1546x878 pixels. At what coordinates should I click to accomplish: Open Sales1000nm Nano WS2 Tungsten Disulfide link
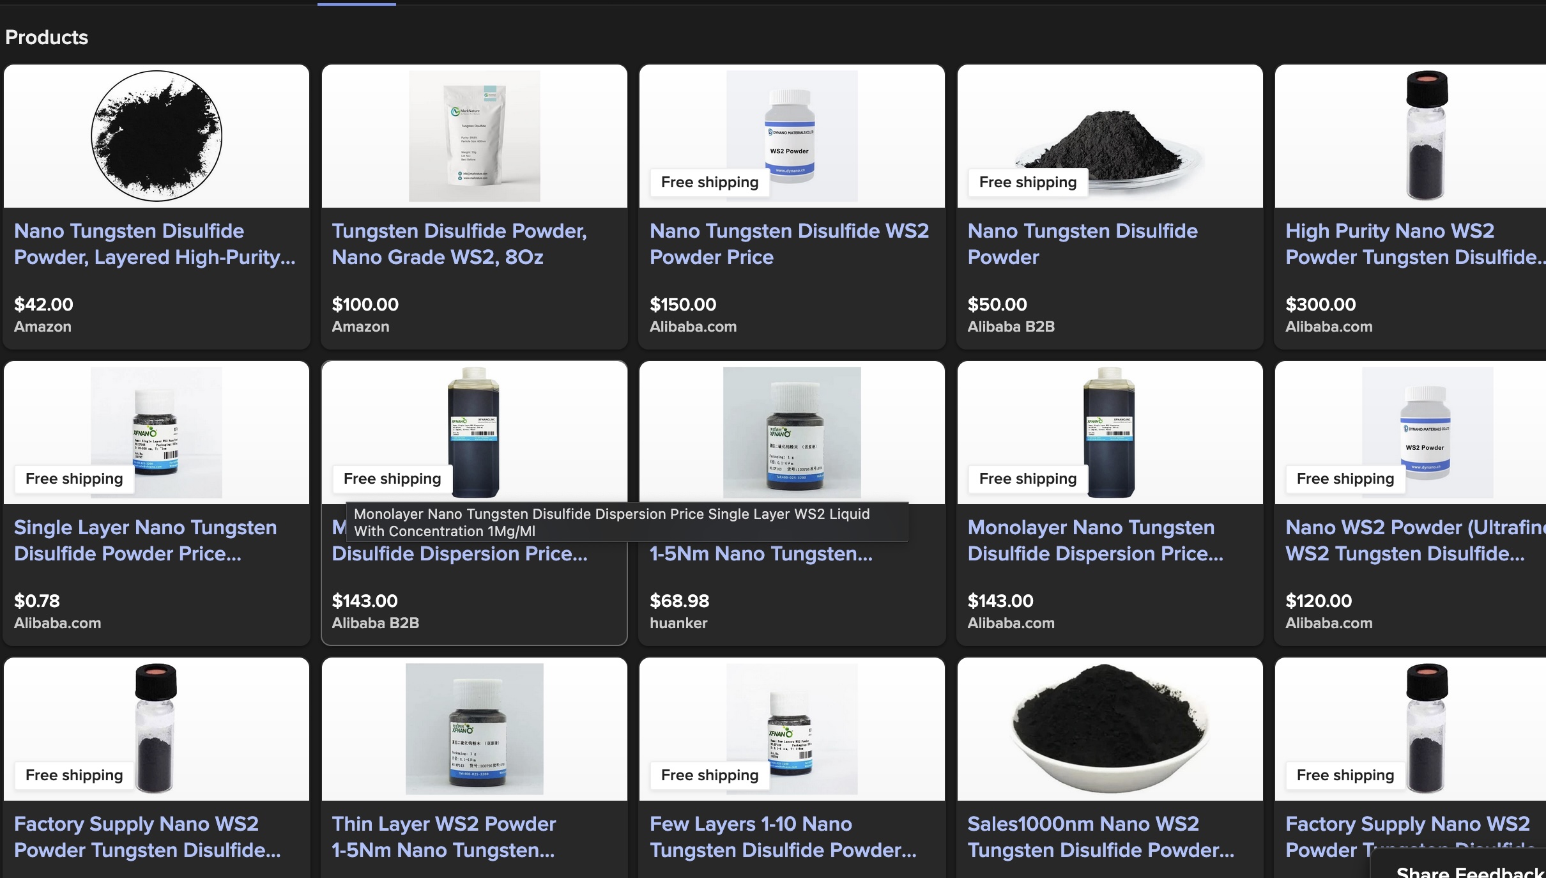pos(1101,837)
